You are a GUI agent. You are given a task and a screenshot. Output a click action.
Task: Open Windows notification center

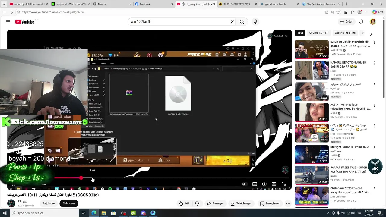pos(380,213)
